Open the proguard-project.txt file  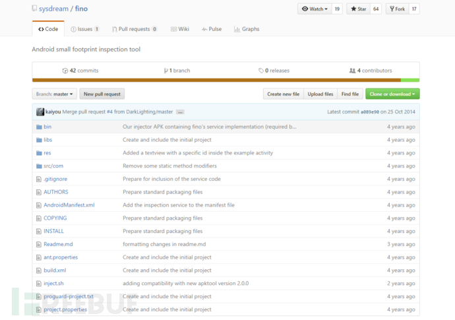[x=69, y=296]
